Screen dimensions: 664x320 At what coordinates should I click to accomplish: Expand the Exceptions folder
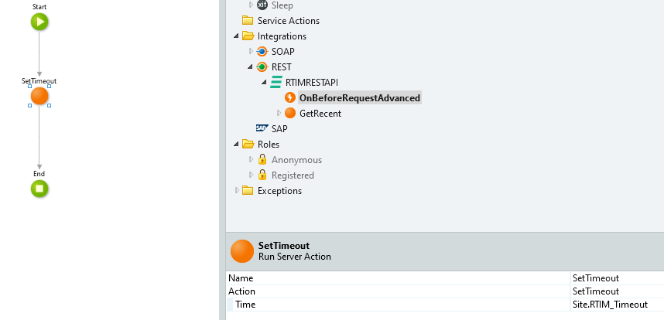(237, 191)
